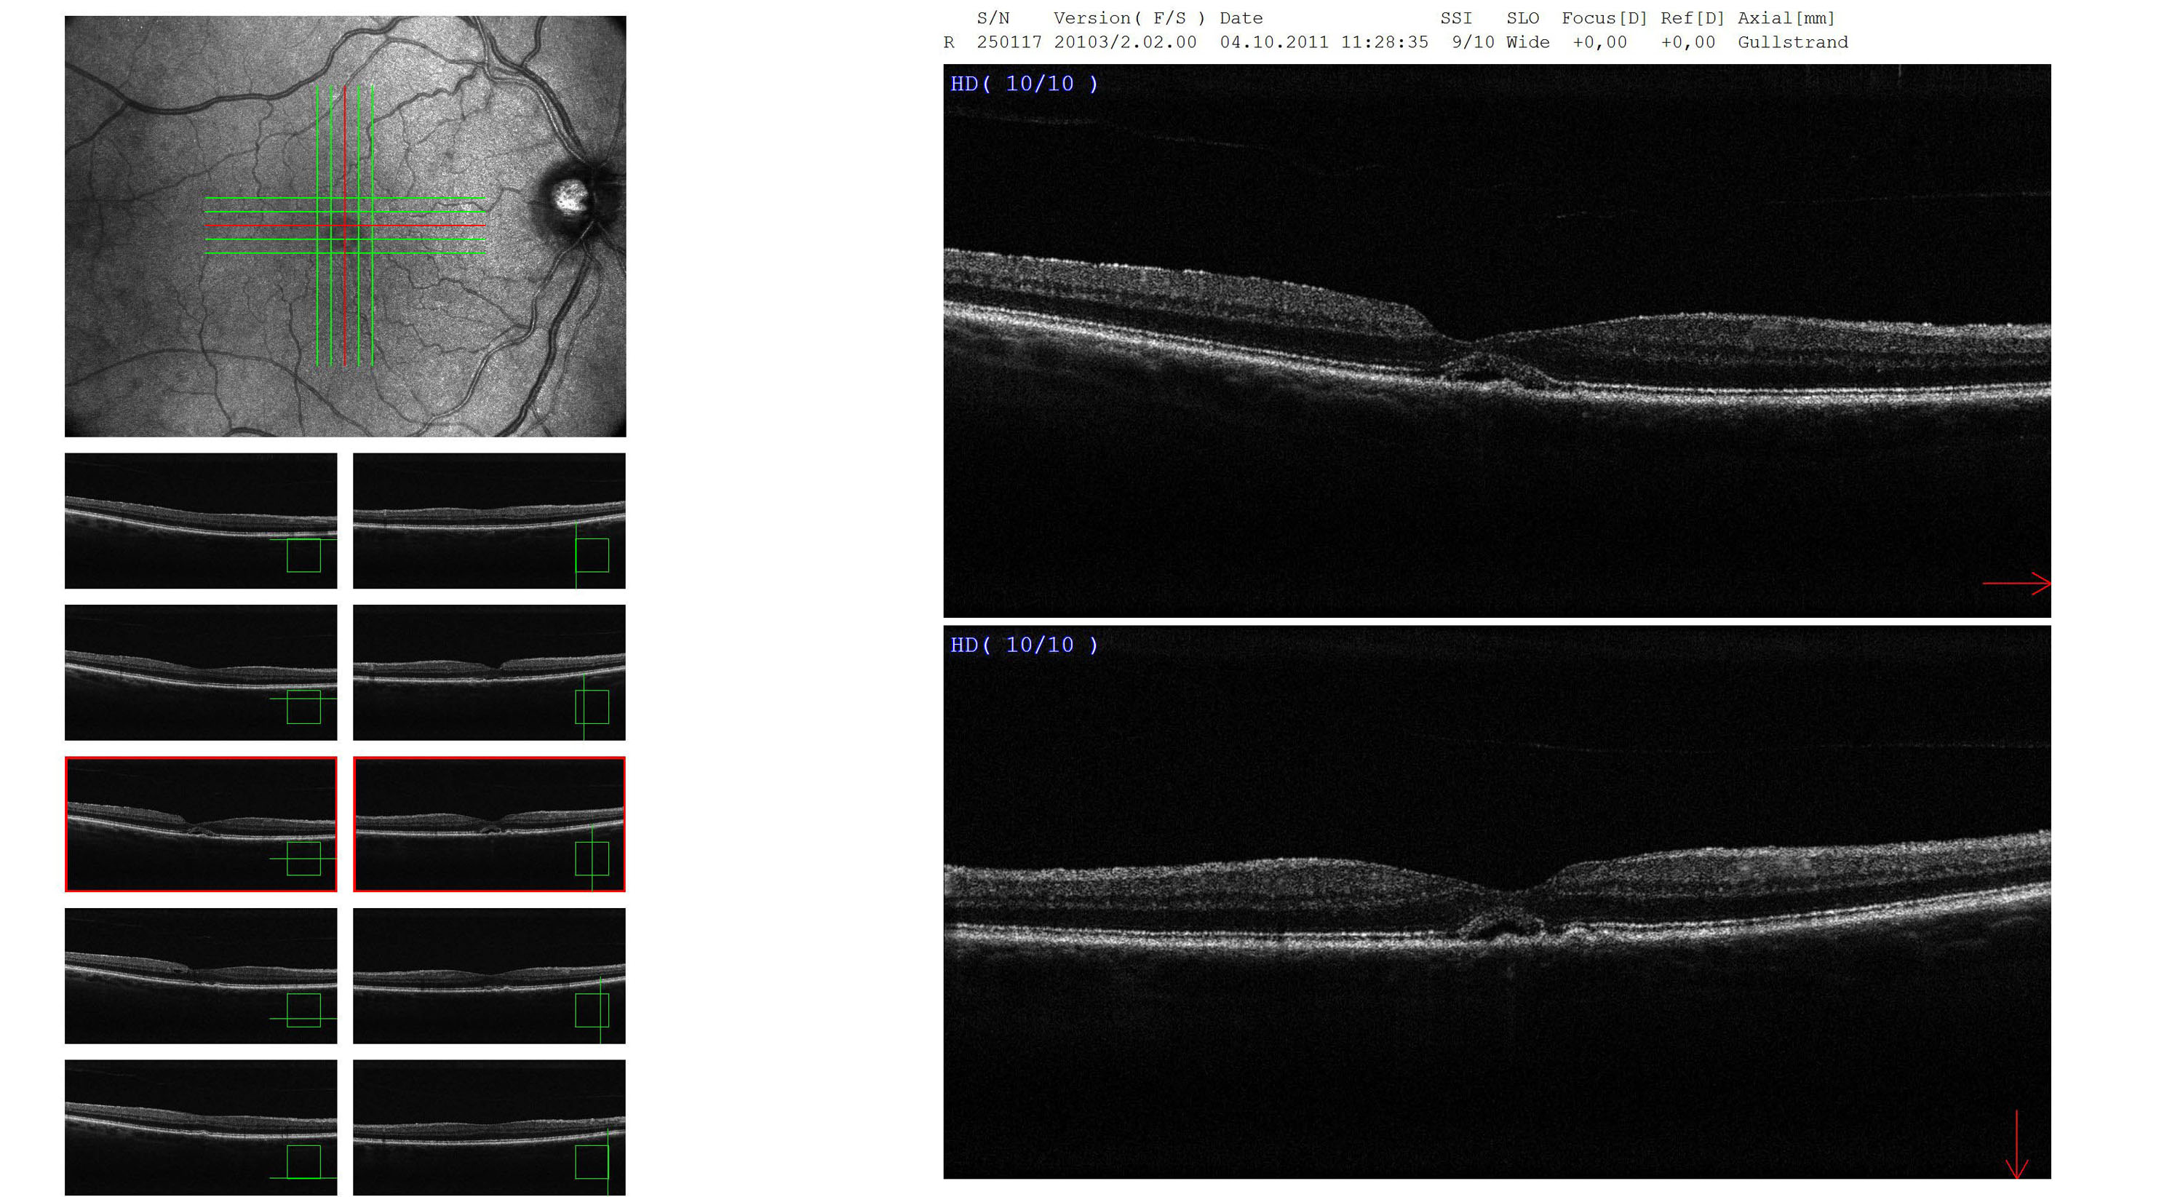Click the version value 20103/2.02.00
Viewport: 2183px width, 1197px height.
1124,42
